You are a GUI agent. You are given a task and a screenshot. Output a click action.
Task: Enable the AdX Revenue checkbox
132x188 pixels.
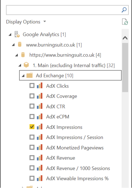click(32, 158)
